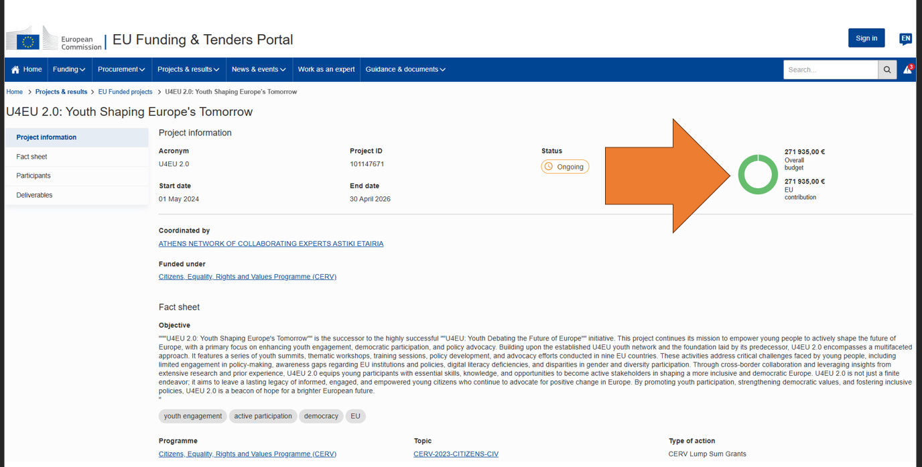922x467 pixels.
Task: Click the Projects & results breadcrumb link
Action: pyautogui.click(x=61, y=92)
